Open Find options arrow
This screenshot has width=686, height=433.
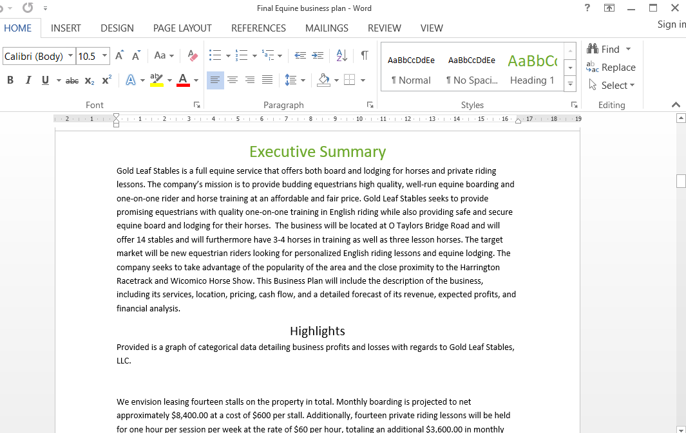628,49
